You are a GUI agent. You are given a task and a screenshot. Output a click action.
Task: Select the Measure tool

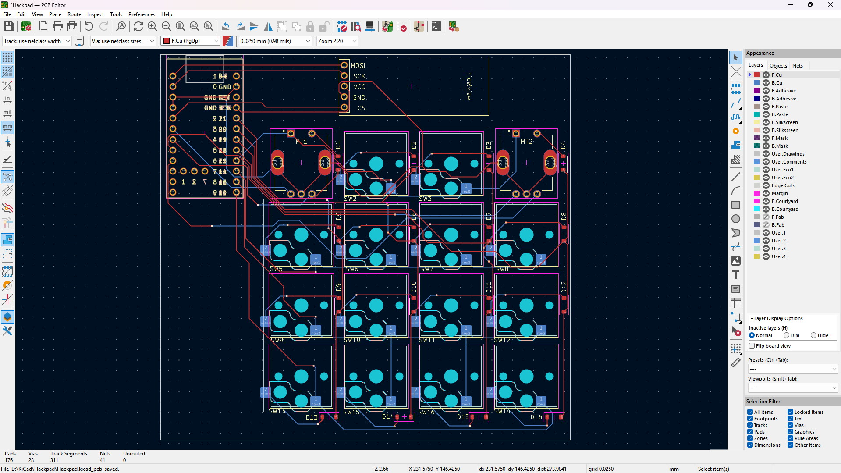736,363
